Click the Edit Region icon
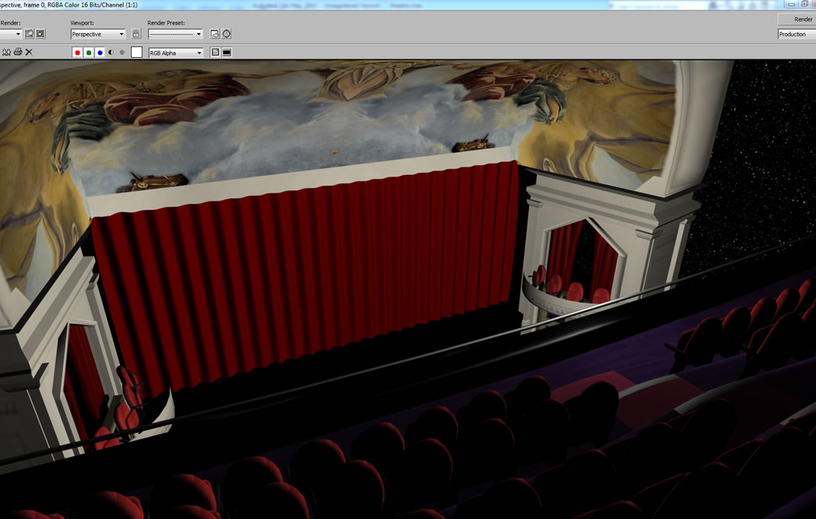Viewport: 816px width, 519px height. (30, 34)
